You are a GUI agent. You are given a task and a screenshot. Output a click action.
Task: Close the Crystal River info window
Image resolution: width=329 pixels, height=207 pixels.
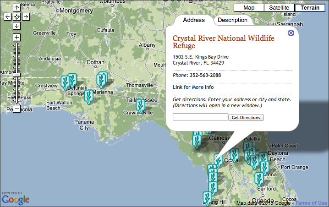[x=291, y=33]
